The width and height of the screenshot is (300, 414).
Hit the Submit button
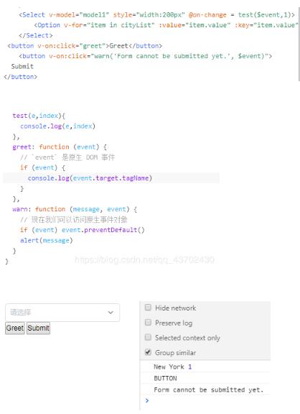point(38,328)
